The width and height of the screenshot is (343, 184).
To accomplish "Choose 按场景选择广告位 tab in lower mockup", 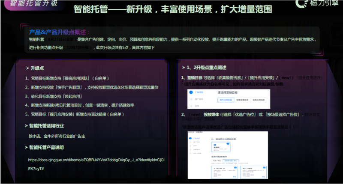I will click(x=231, y=161).
